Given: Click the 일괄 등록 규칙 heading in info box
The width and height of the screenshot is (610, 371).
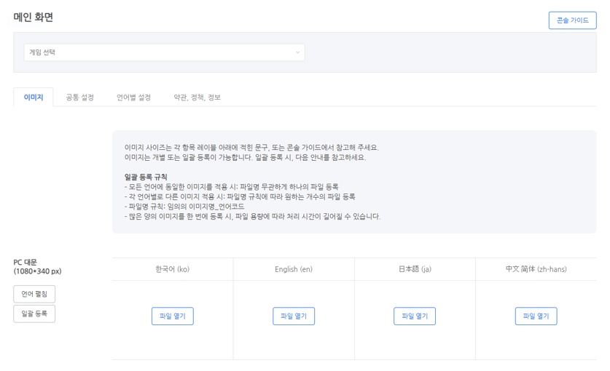Looking at the screenshot, I should coord(146,177).
